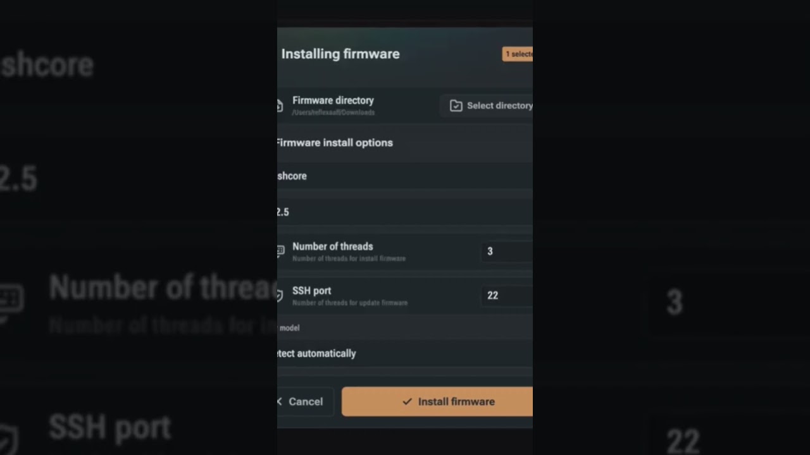
Task: Click the Installing firmware dialog title
Action: pyautogui.click(x=340, y=54)
